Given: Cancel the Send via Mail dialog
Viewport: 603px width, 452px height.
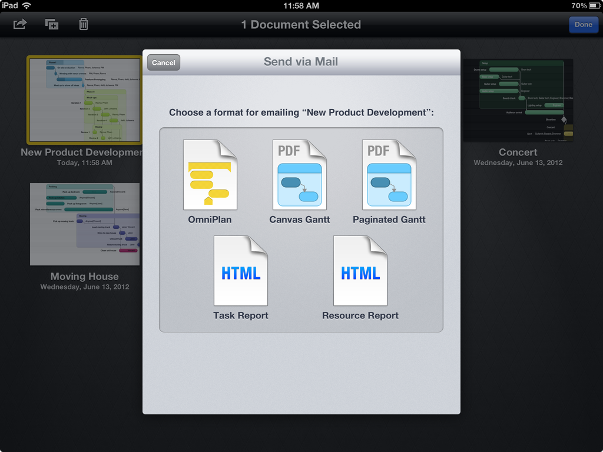Looking at the screenshot, I should click(x=164, y=62).
